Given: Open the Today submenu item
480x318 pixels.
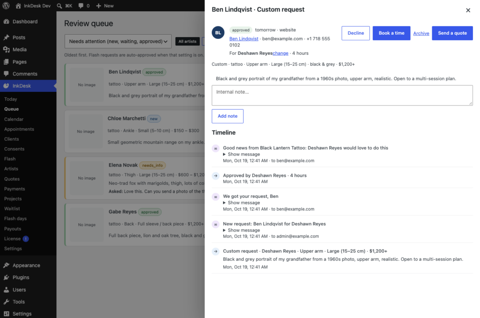Looking at the screenshot, I should pyautogui.click(x=10, y=99).
